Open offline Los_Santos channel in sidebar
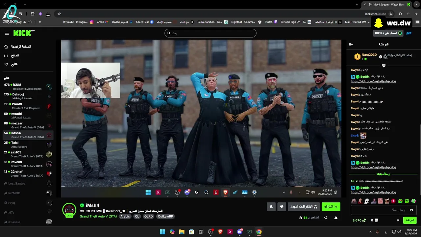421x237 pixels. coord(28,183)
